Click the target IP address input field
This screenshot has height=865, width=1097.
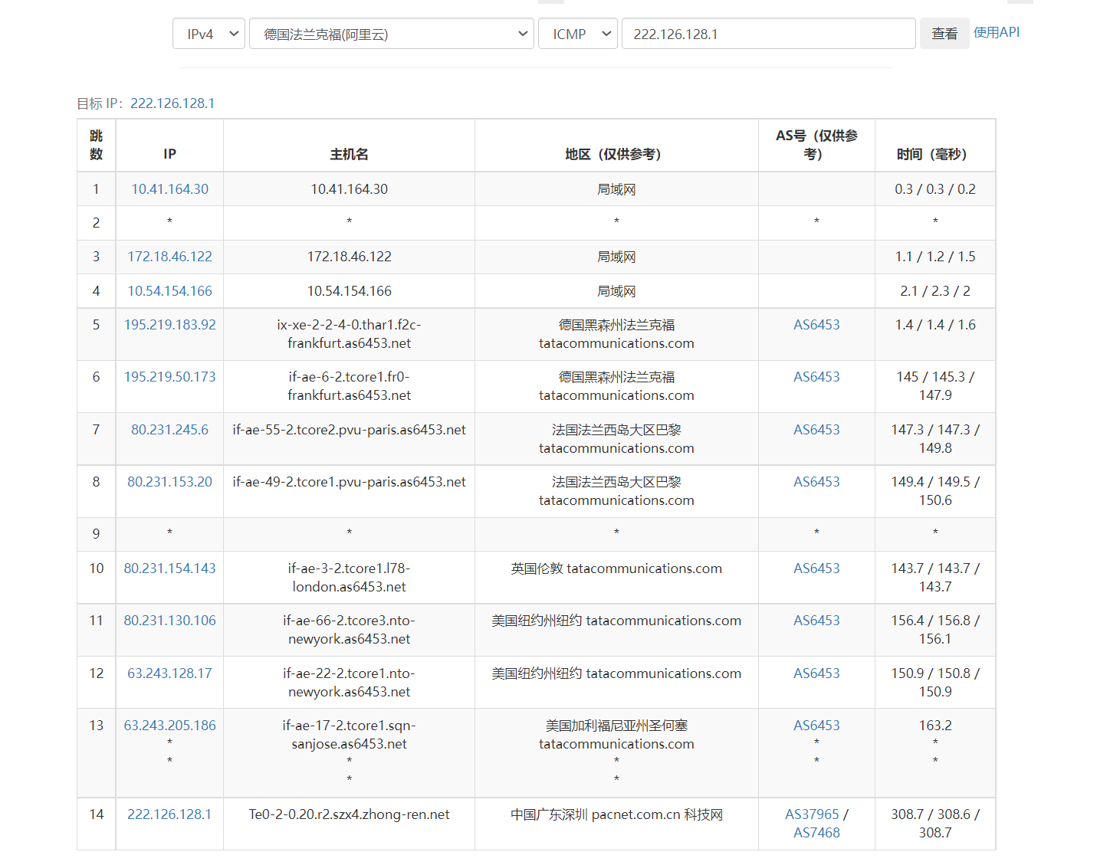[x=768, y=34]
